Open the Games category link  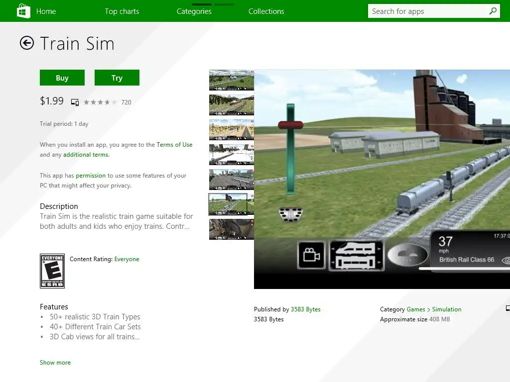point(416,309)
